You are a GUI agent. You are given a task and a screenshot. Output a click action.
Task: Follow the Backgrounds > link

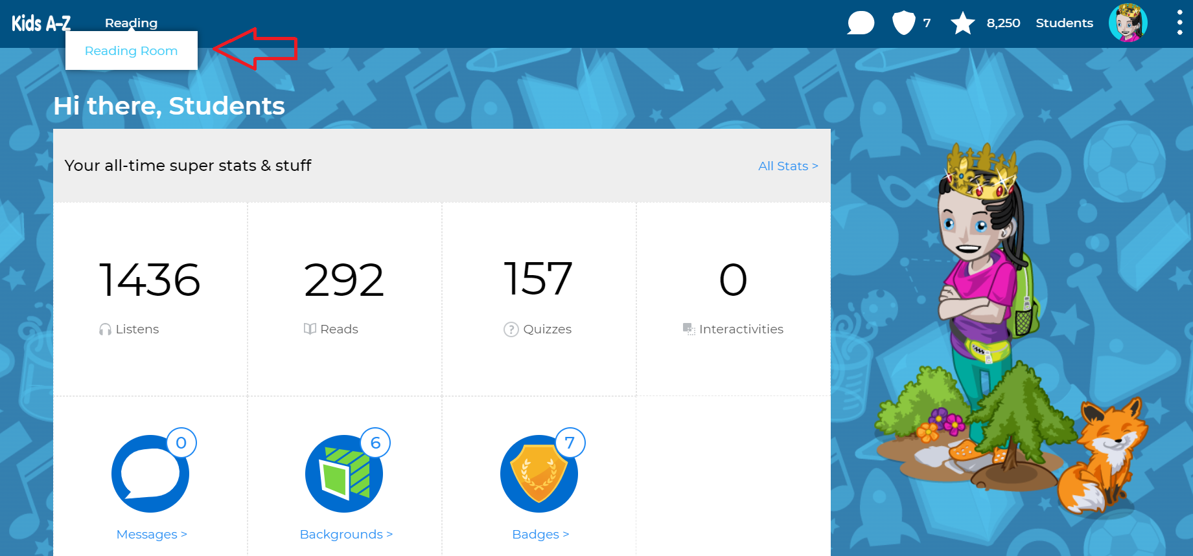tap(345, 534)
